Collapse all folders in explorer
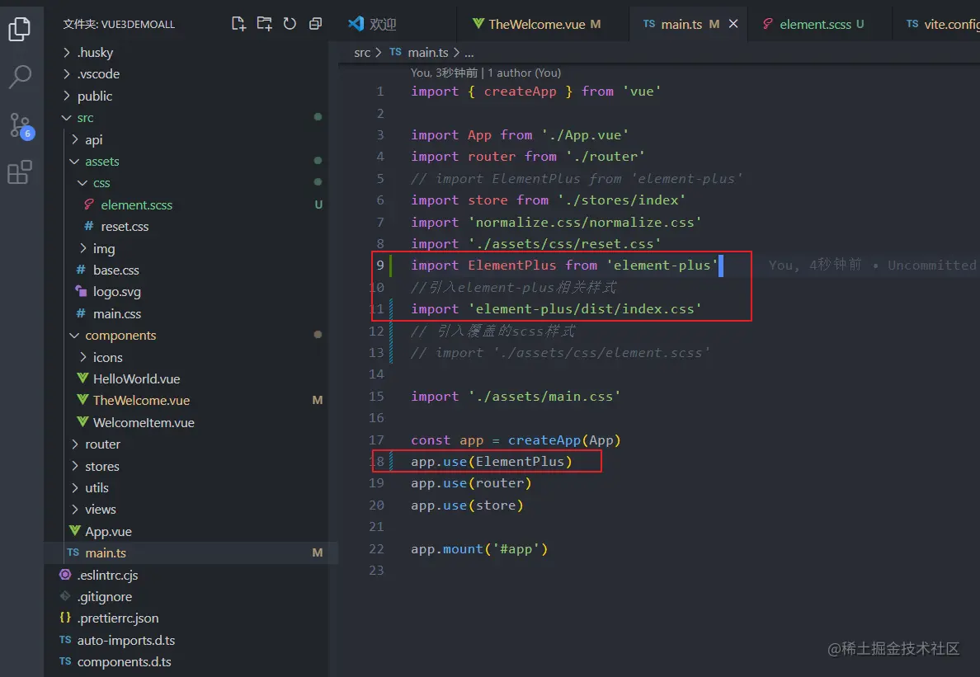980x677 pixels. click(x=316, y=24)
